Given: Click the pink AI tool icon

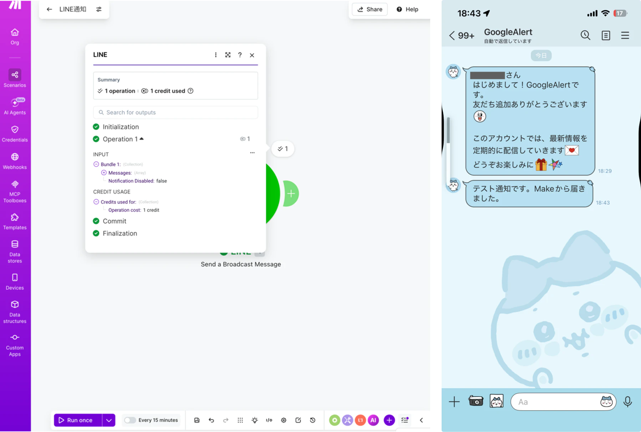Looking at the screenshot, I should pyautogui.click(x=373, y=420).
